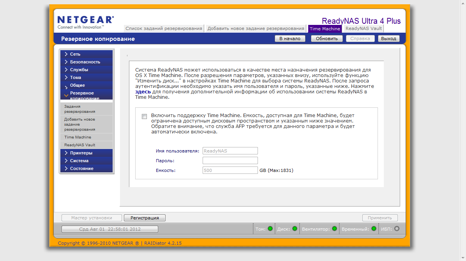Image resolution: width=466 pixels, height=261 pixels.
Task: Open the Добавить новое задание резервирования tab
Action: (256, 28)
